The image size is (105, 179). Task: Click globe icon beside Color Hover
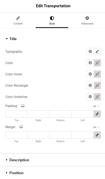tap(90, 74)
